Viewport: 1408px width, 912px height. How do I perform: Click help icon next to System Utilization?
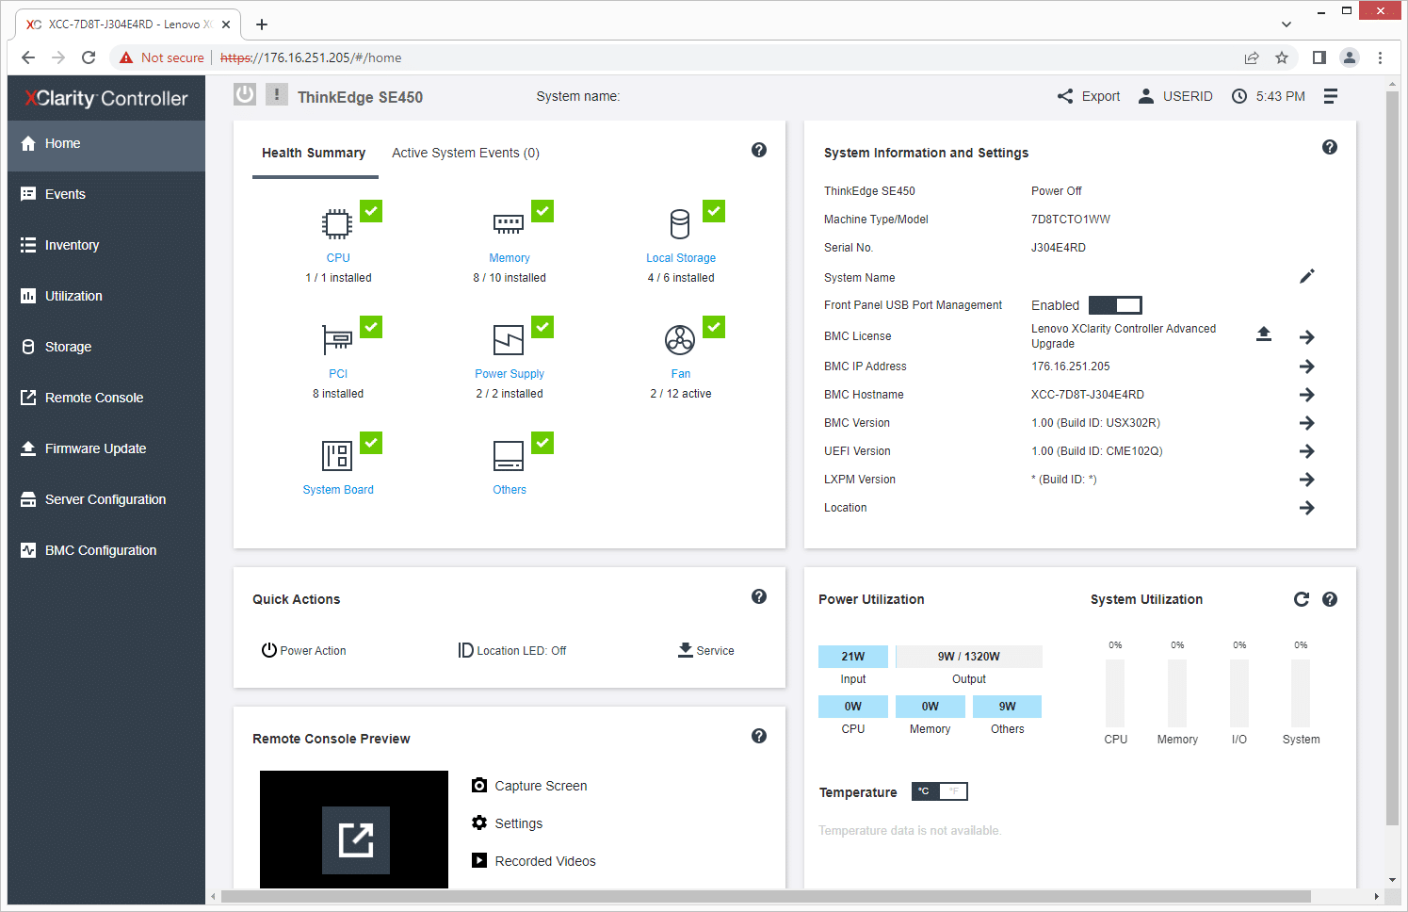(x=1330, y=599)
